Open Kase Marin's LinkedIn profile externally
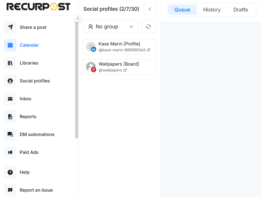261x197 pixels. (x=148, y=50)
